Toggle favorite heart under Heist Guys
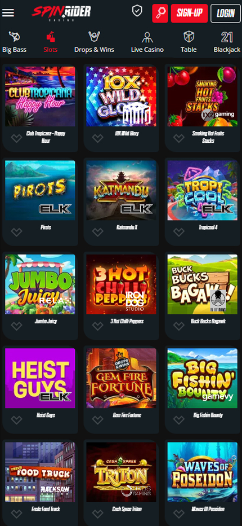Screen dimensions: 242x526 16,420
